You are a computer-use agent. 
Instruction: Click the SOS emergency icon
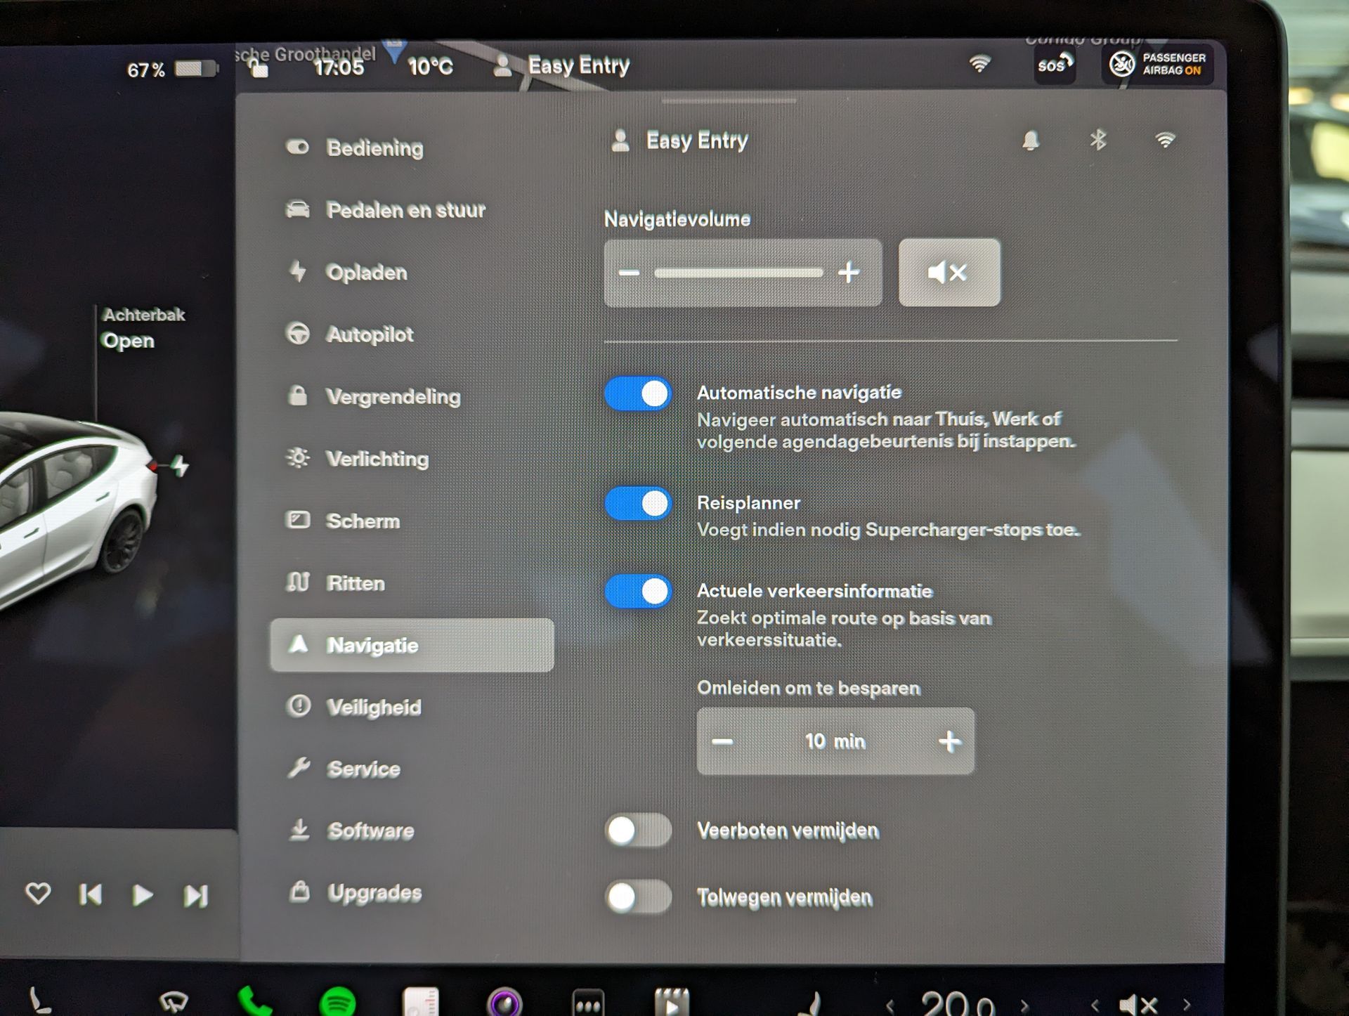point(1054,66)
